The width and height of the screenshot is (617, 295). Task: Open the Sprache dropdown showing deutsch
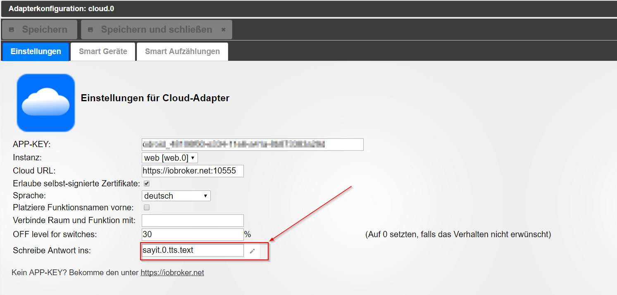tap(176, 196)
